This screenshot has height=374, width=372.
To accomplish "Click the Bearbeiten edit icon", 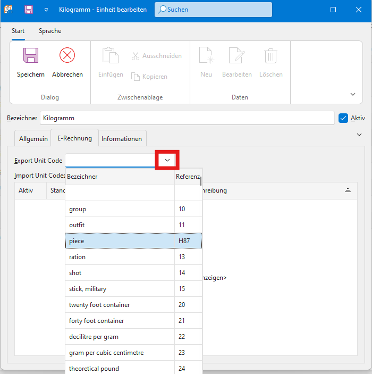I will pos(236,56).
